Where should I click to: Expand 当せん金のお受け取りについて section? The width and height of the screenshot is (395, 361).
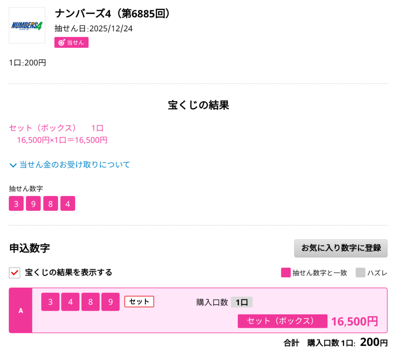coord(75,165)
